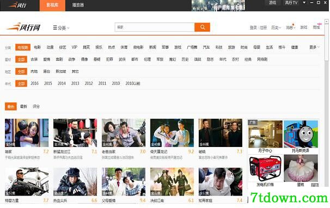Click the red generator ad image
Image resolution: width=330 pixels, height=208 pixels.
tap(265, 168)
